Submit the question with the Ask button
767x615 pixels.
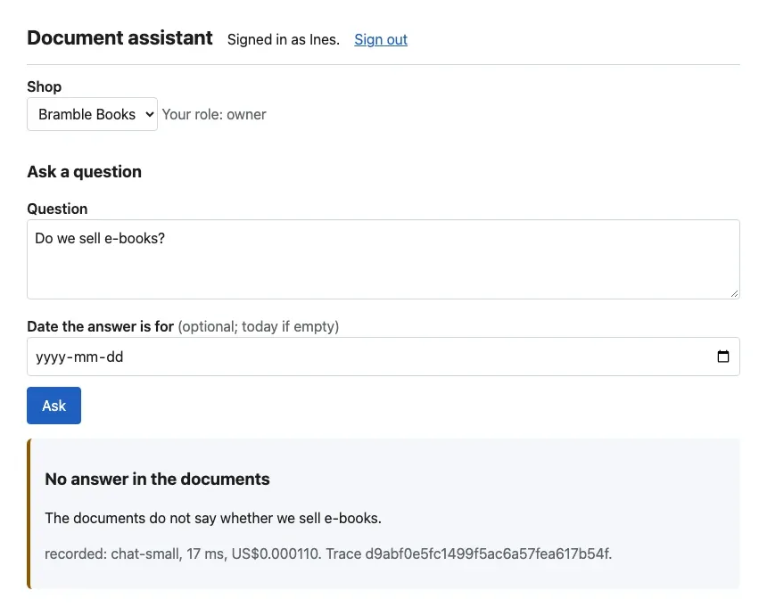tap(54, 406)
